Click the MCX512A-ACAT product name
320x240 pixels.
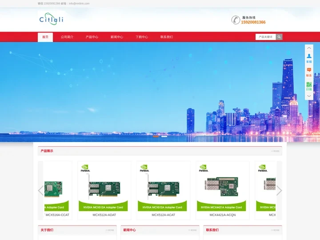tap(163, 215)
